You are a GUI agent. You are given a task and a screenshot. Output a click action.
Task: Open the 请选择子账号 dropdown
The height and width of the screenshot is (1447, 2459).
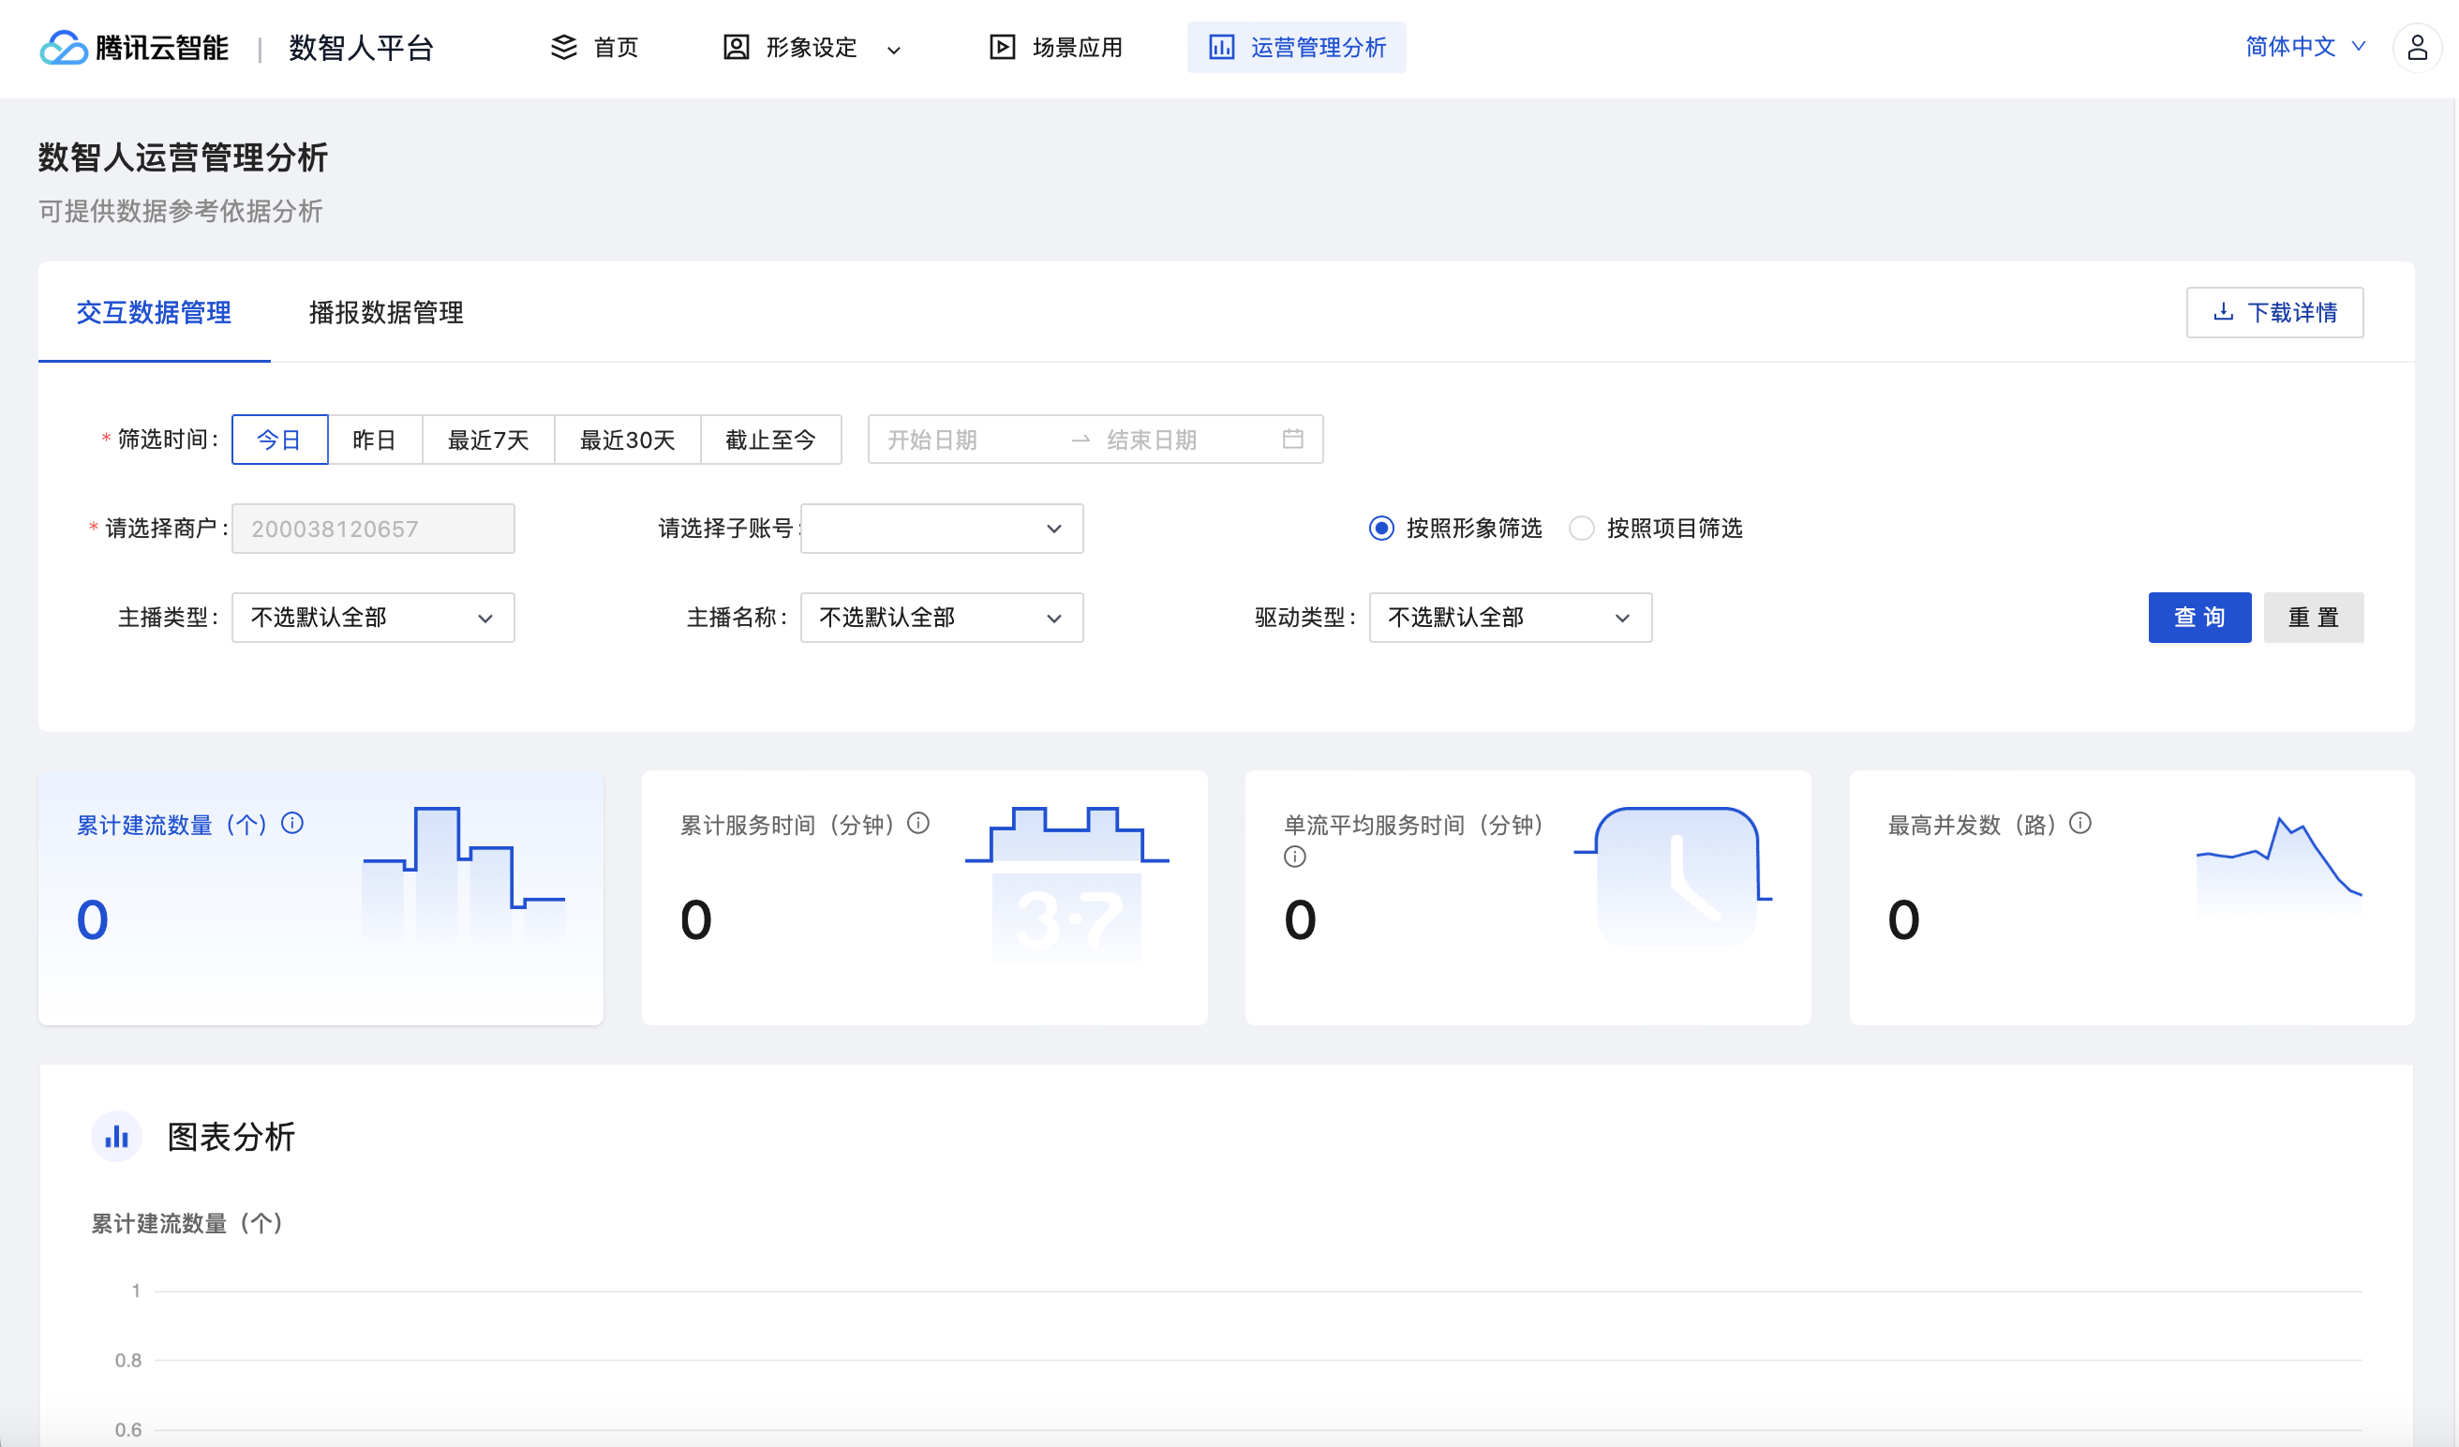tap(941, 528)
